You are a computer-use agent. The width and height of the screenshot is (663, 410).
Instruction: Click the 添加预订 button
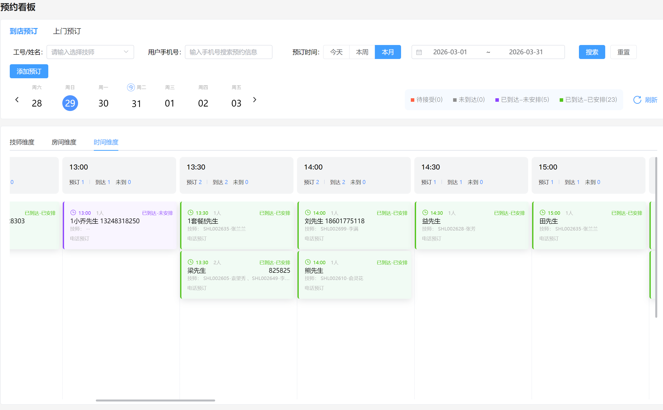(x=29, y=71)
